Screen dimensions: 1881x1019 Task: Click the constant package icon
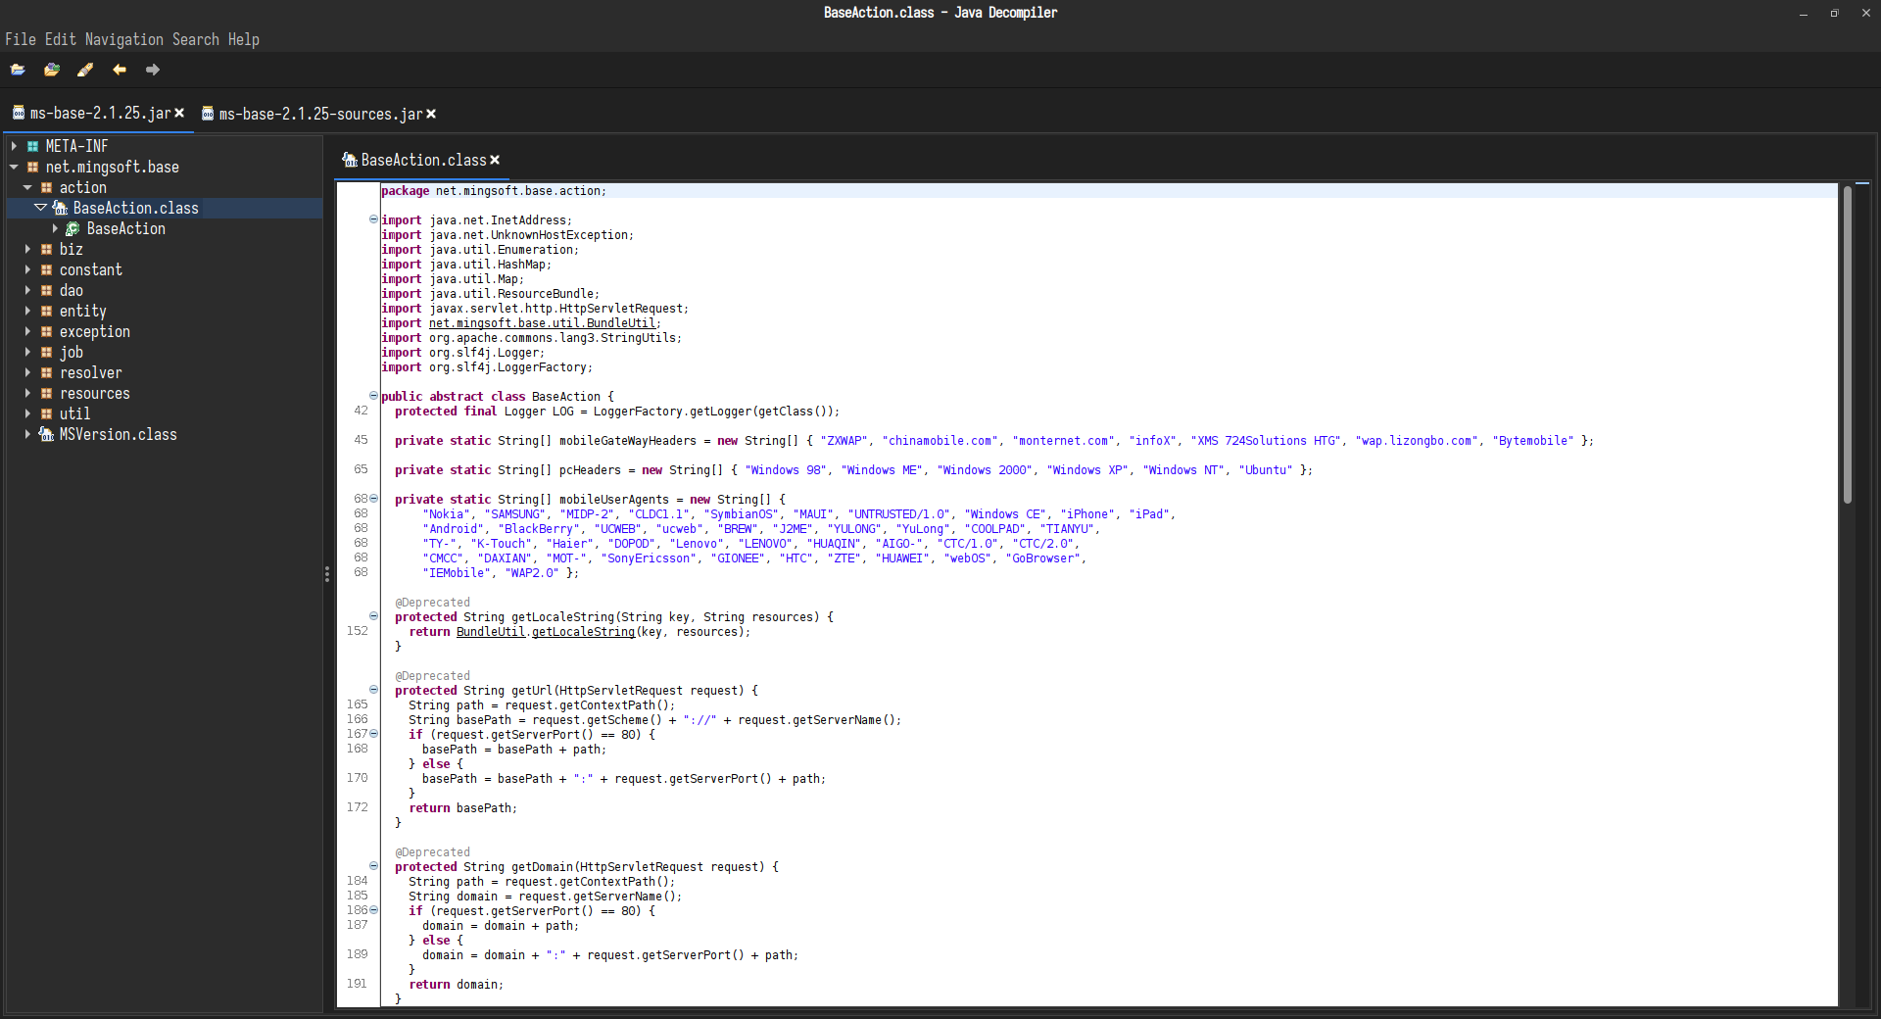pyautogui.click(x=46, y=269)
